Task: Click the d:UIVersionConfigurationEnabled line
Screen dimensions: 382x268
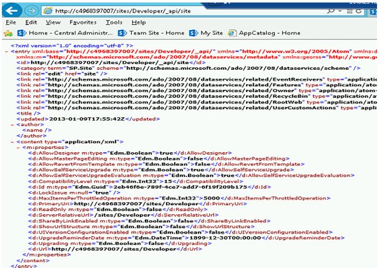Action: pos(180,232)
